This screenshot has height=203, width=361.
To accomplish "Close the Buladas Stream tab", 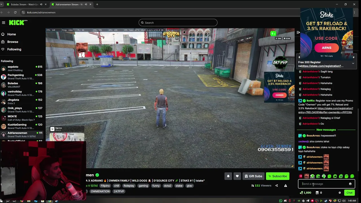I will point(45,5).
